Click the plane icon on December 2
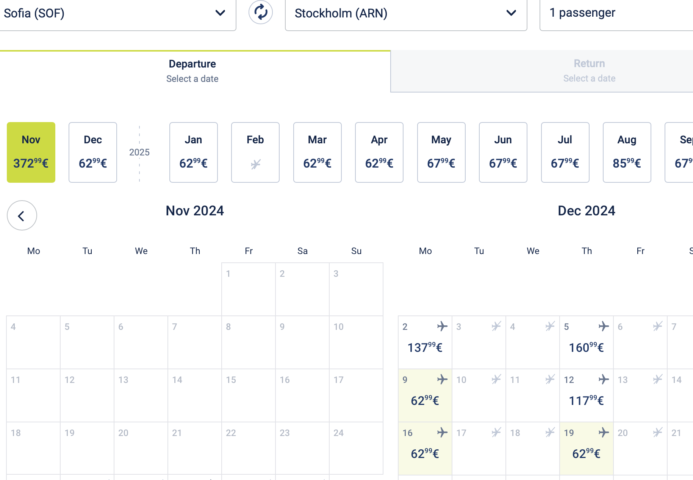 click(x=442, y=326)
